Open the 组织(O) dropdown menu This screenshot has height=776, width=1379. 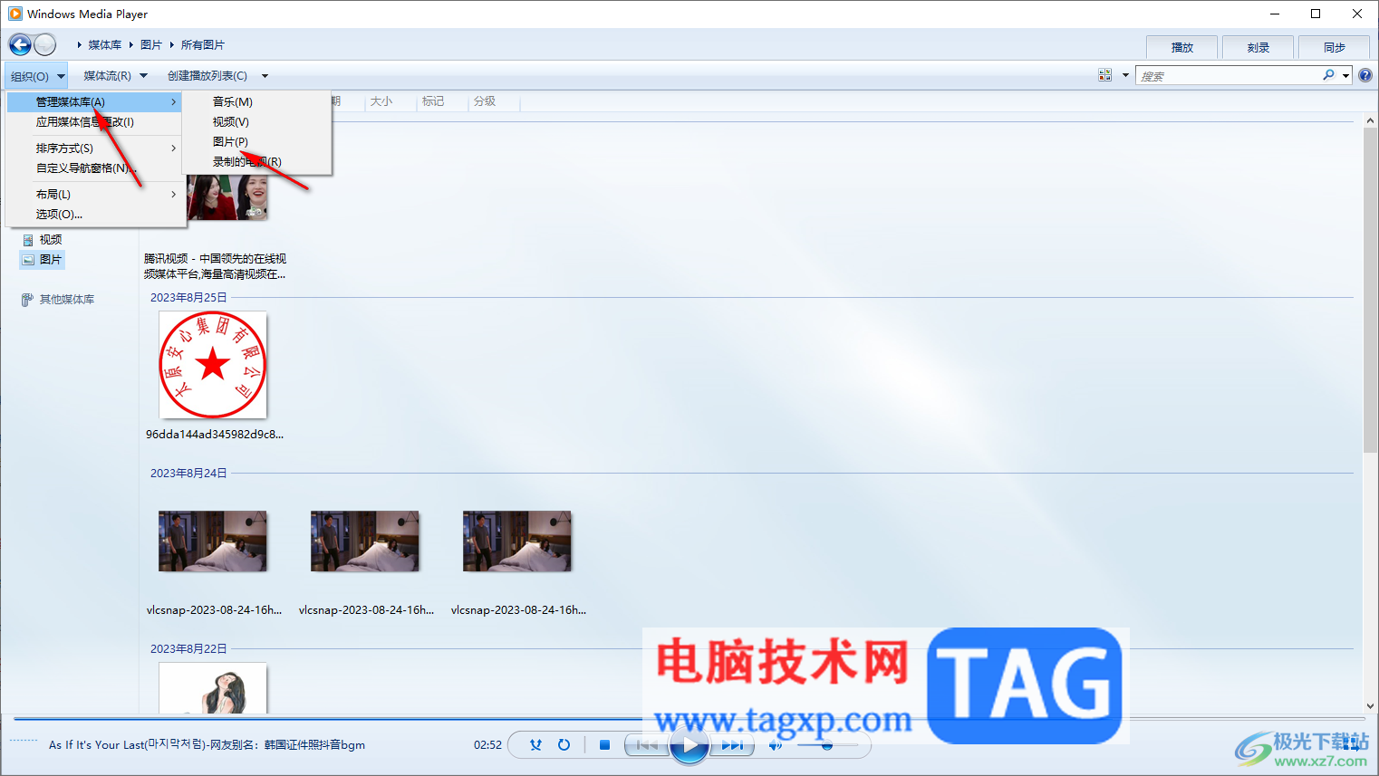coord(36,76)
